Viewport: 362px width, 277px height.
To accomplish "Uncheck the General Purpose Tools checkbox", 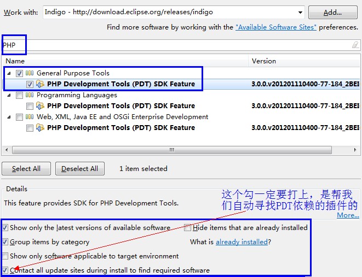I will 19,73.
